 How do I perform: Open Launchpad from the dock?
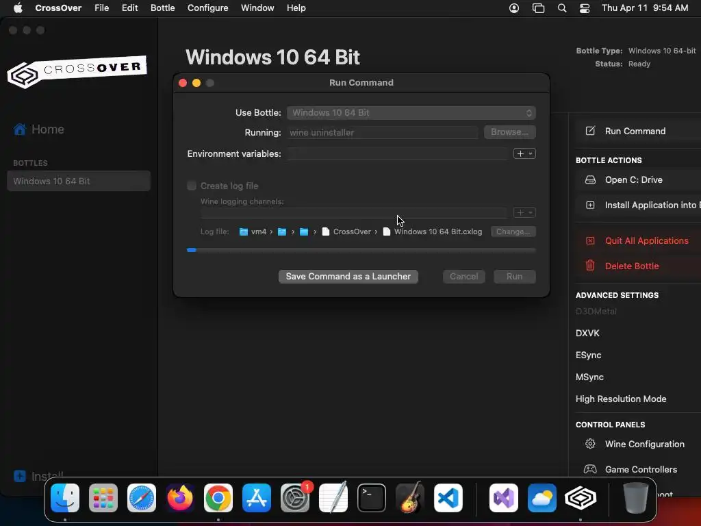[x=103, y=498]
